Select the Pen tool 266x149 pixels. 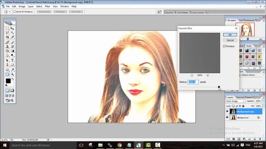7,65
